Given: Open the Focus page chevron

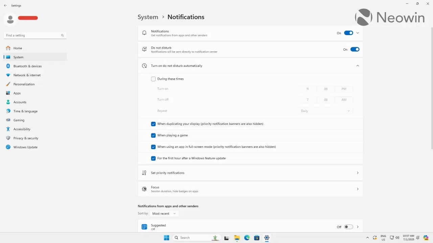Looking at the screenshot, I should coord(358,189).
